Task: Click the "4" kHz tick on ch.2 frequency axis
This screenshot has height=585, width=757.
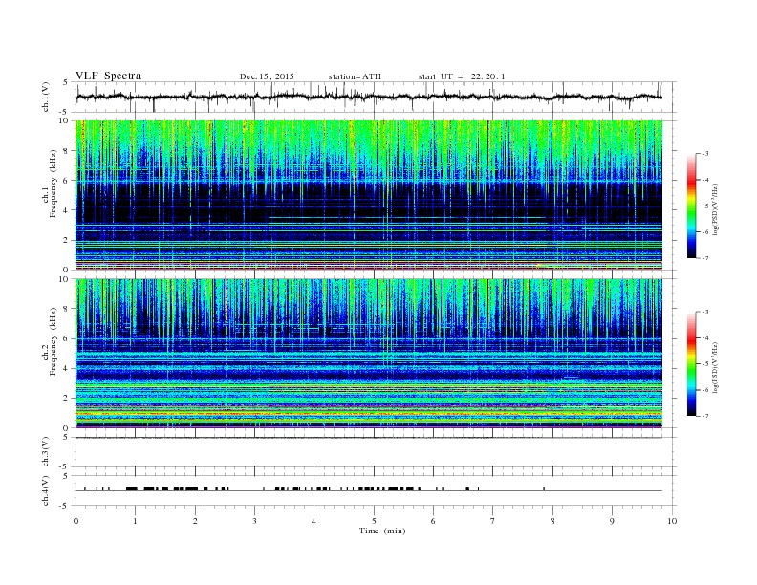Action: click(66, 368)
